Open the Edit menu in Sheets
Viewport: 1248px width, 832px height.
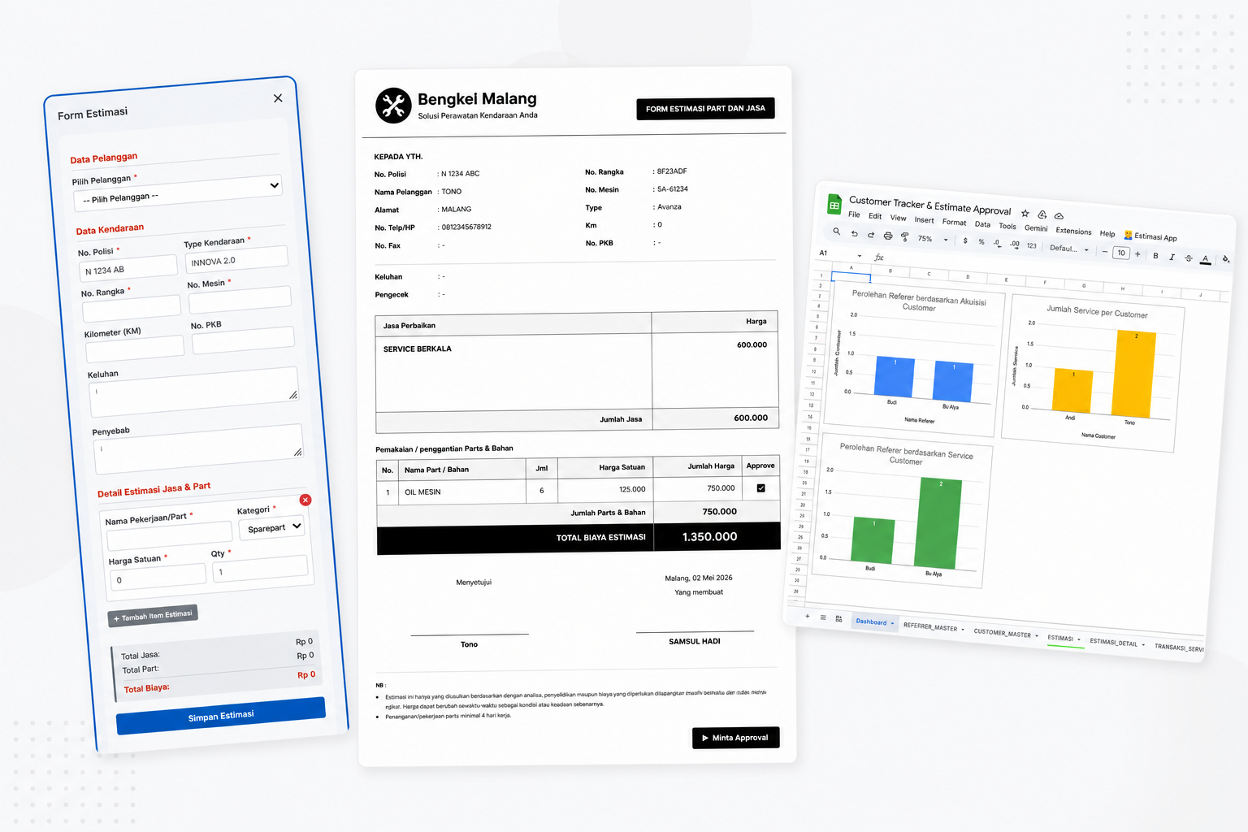point(875,216)
